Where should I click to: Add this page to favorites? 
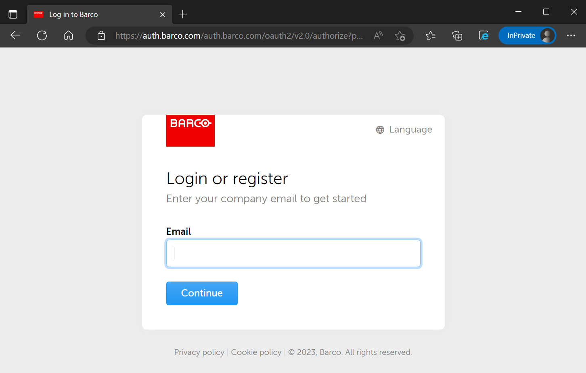[400, 36]
